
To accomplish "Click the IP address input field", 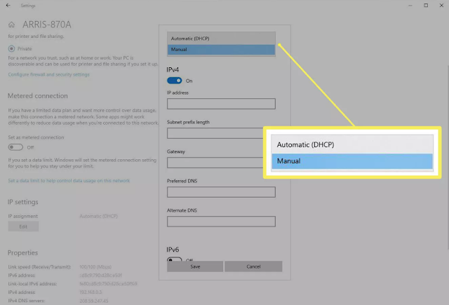I will (x=221, y=104).
